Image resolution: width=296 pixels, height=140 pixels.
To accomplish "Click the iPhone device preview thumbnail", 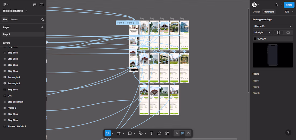I will tap(273, 55).
